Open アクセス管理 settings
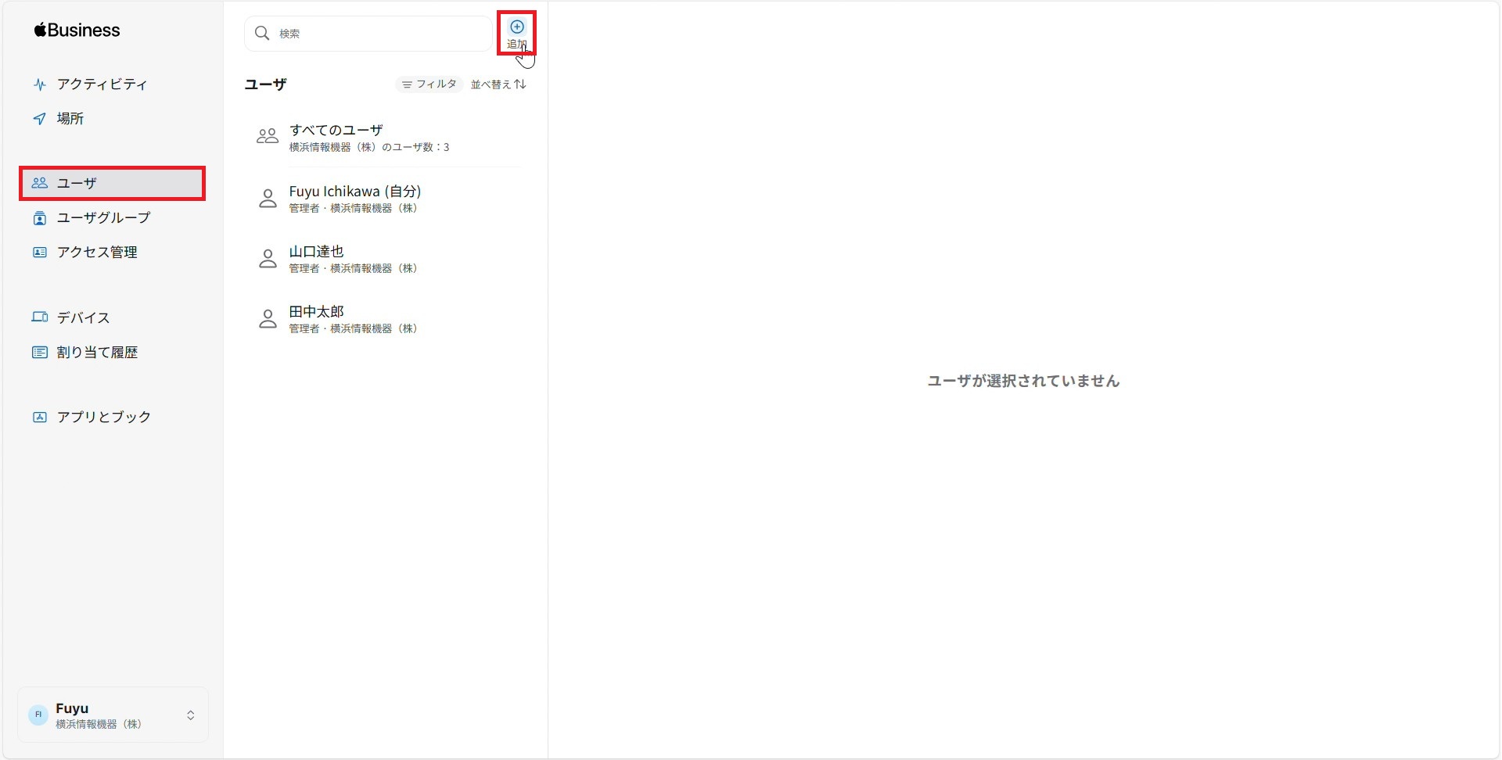Screen dimensions: 1502x760 click(x=97, y=252)
